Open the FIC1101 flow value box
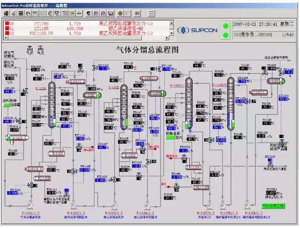The height and width of the screenshot is (228, 300). coord(12,193)
